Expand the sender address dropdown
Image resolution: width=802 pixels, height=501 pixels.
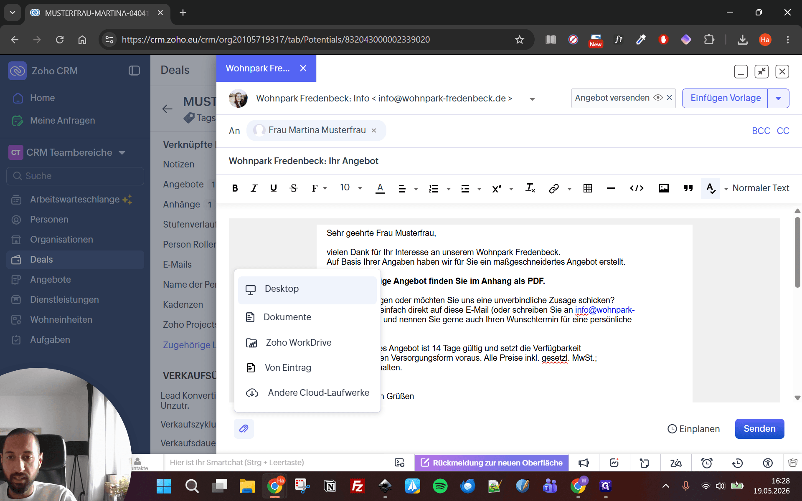(x=532, y=99)
